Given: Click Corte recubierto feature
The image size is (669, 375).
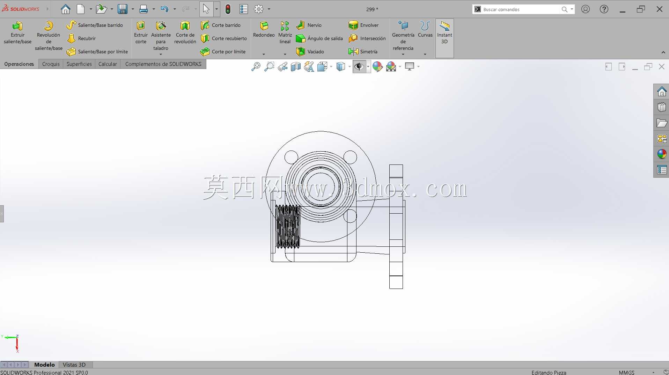Looking at the screenshot, I should point(224,38).
